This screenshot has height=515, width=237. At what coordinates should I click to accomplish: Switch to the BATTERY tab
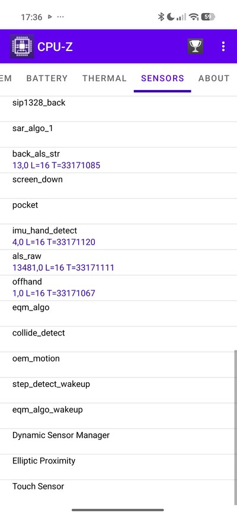pos(47,78)
